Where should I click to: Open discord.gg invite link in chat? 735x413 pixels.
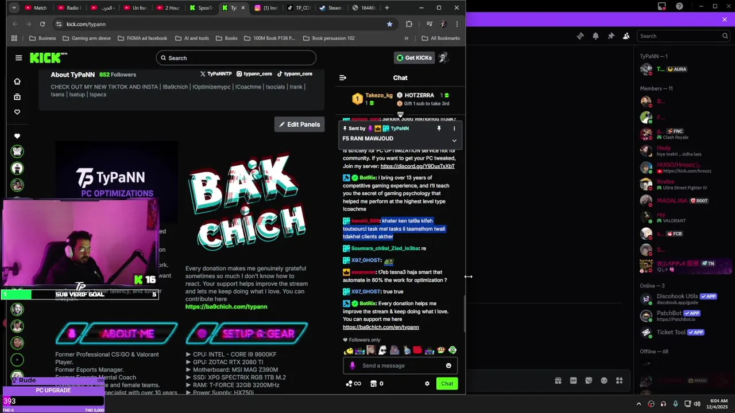pyautogui.click(x=417, y=166)
